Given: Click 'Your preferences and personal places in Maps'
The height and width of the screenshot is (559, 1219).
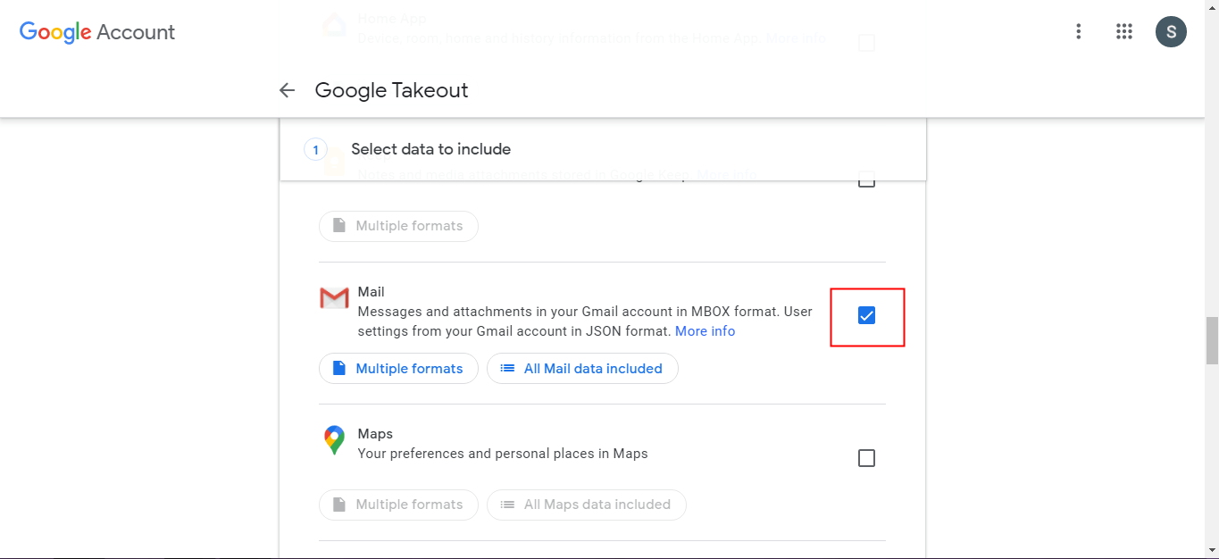Looking at the screenshot, I should (503, 454).
